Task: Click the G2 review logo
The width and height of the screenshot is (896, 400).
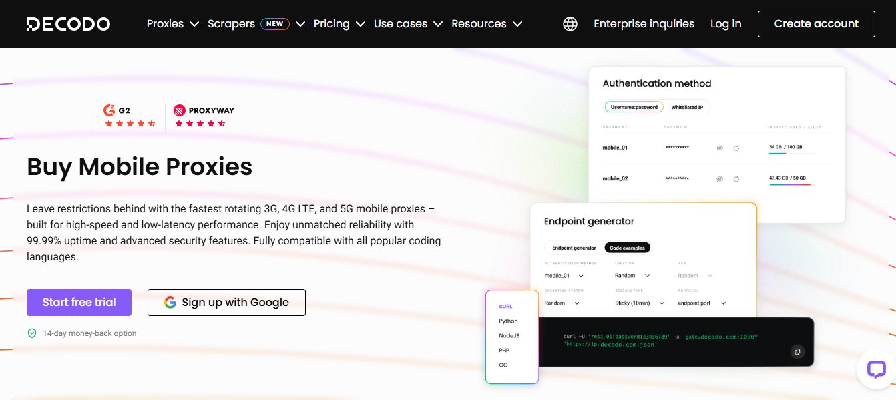Action: coord(117,110)
